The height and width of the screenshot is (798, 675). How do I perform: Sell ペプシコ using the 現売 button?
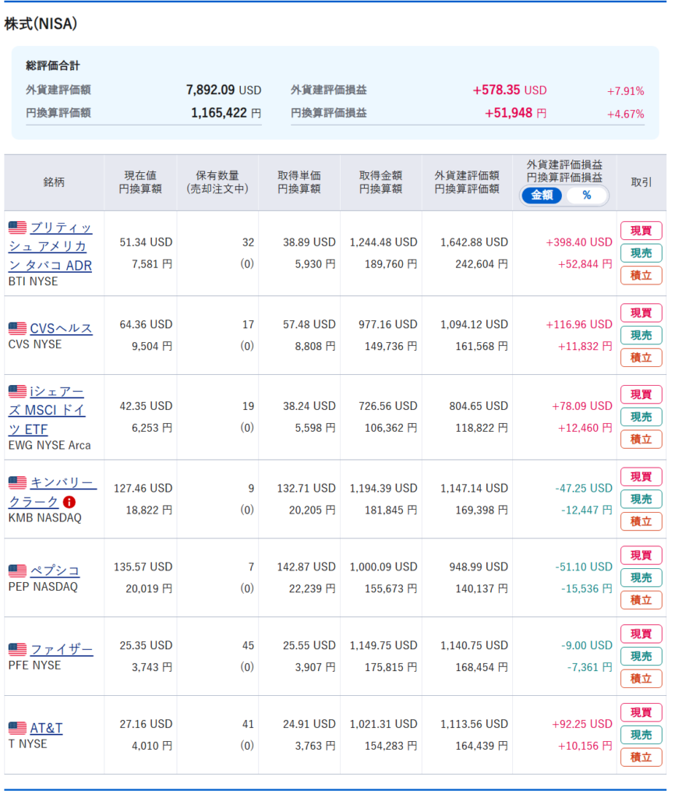(x=641, y=577)
